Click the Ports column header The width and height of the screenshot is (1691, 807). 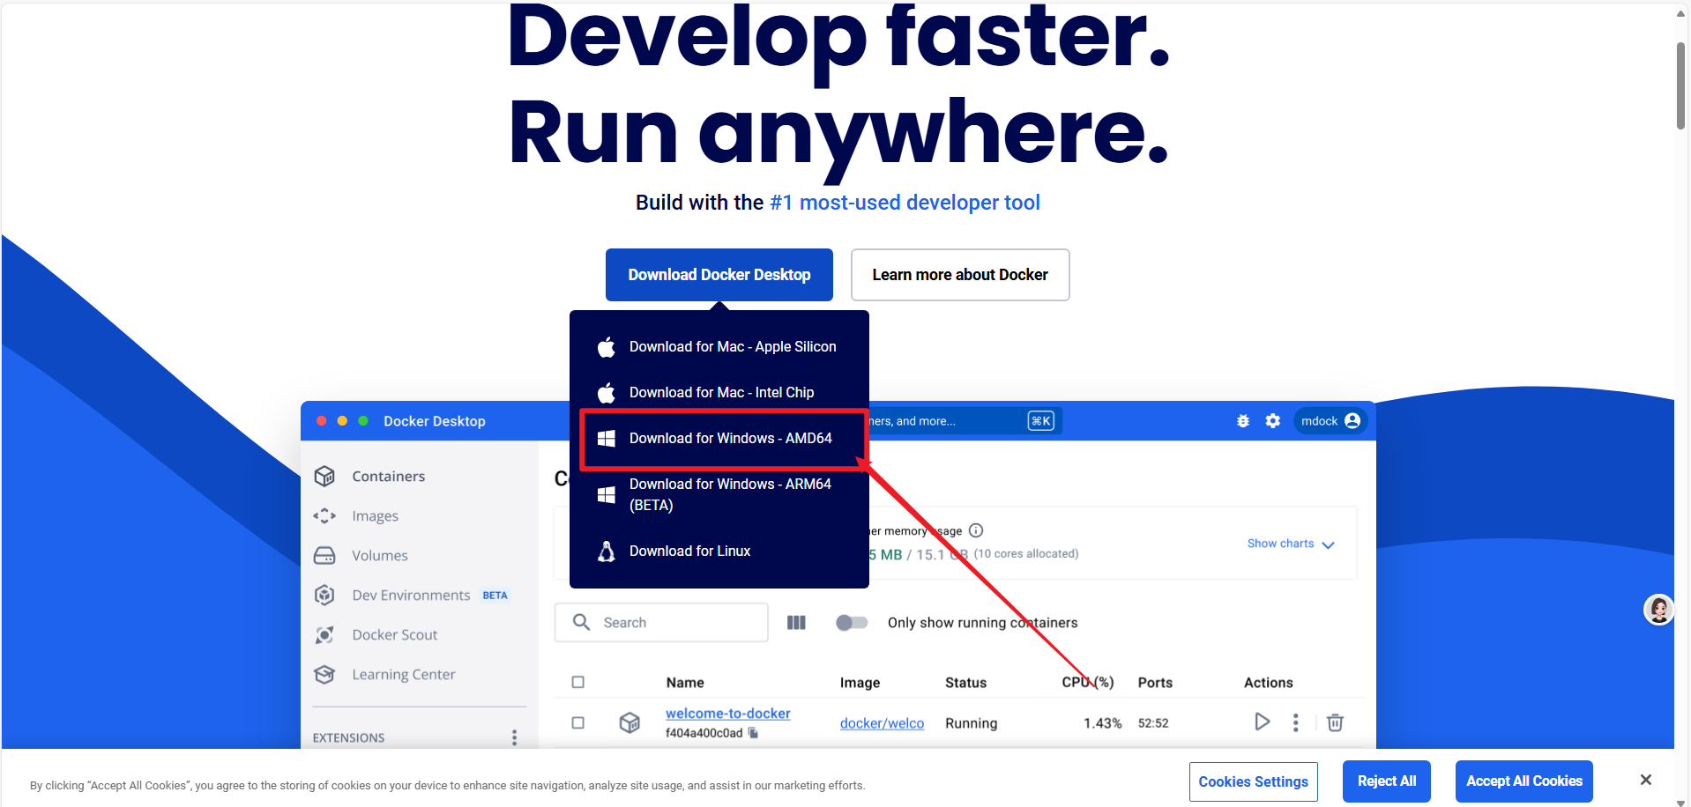pos(1155,683)
